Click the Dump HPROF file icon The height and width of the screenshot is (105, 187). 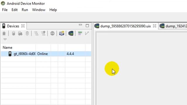(x=20, y=34)
